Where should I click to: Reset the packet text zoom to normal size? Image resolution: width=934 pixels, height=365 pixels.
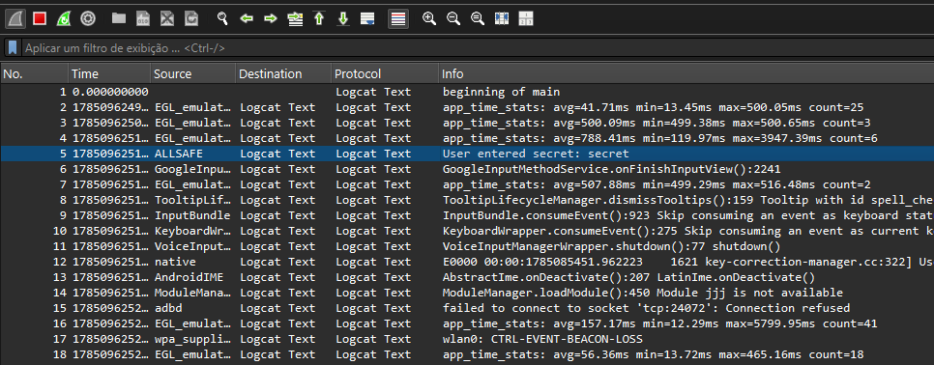(x=477, y=19)
